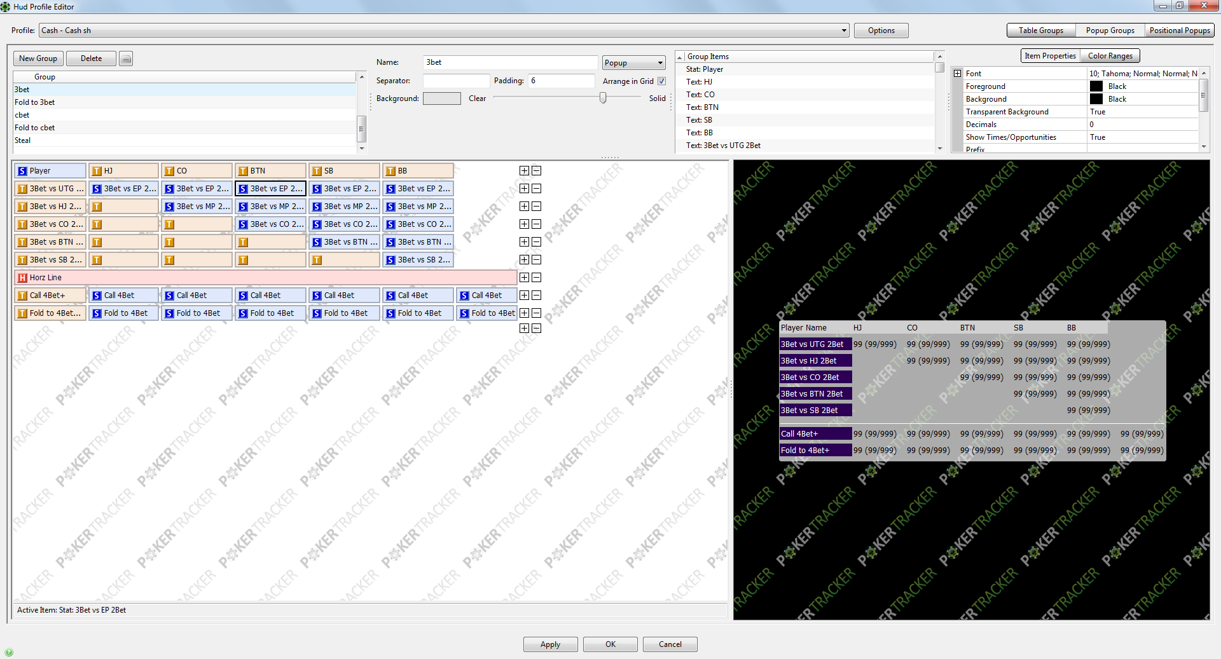Switch to the Color Ranges tab
Screen dimensions: 1221x659
(1110, 56)
